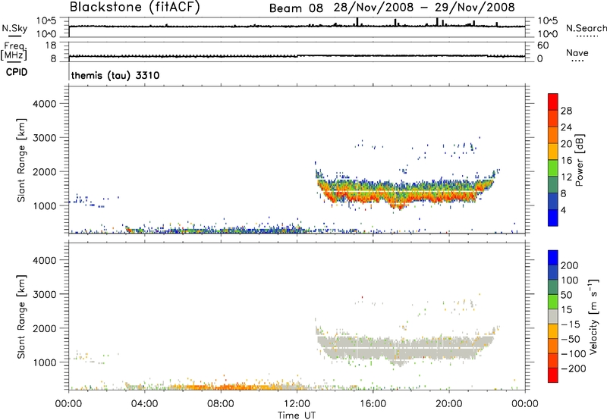Click the "20:00" time tick label
Screen dimensions: 607x420
point(448,404)
